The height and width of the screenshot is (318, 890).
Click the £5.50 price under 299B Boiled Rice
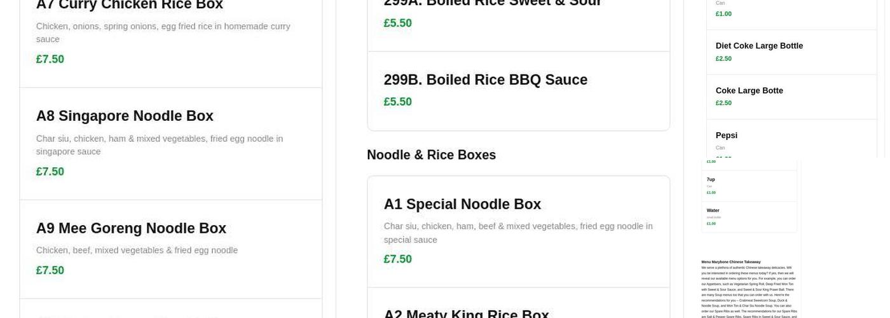coord(398,102)
